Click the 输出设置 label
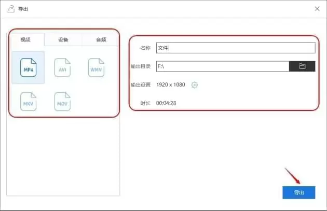Screen dimensions: 327x211 coord(141,85)
